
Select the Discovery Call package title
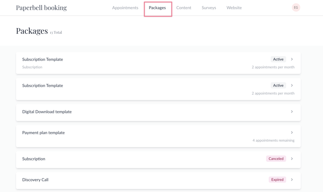coord(35,180)
